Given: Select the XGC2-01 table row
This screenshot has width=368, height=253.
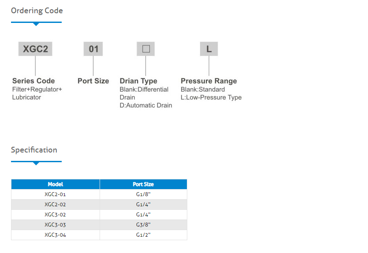Looking at the screenshot, I should pos(99,194).
